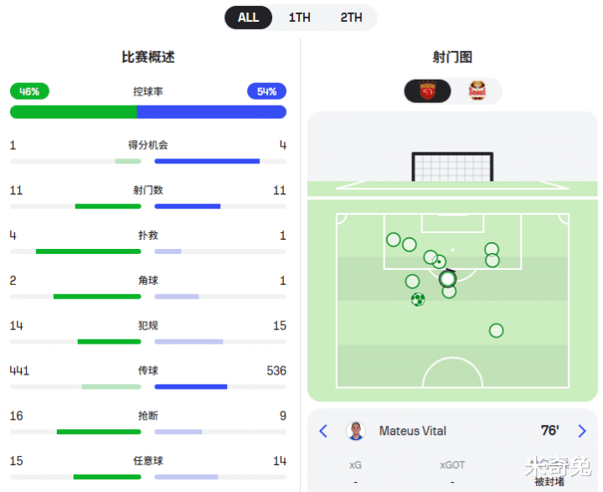Go to previous shot with left arrow
Image resolution: width=603 pixels, height=492 pixels.
[323, 431]
